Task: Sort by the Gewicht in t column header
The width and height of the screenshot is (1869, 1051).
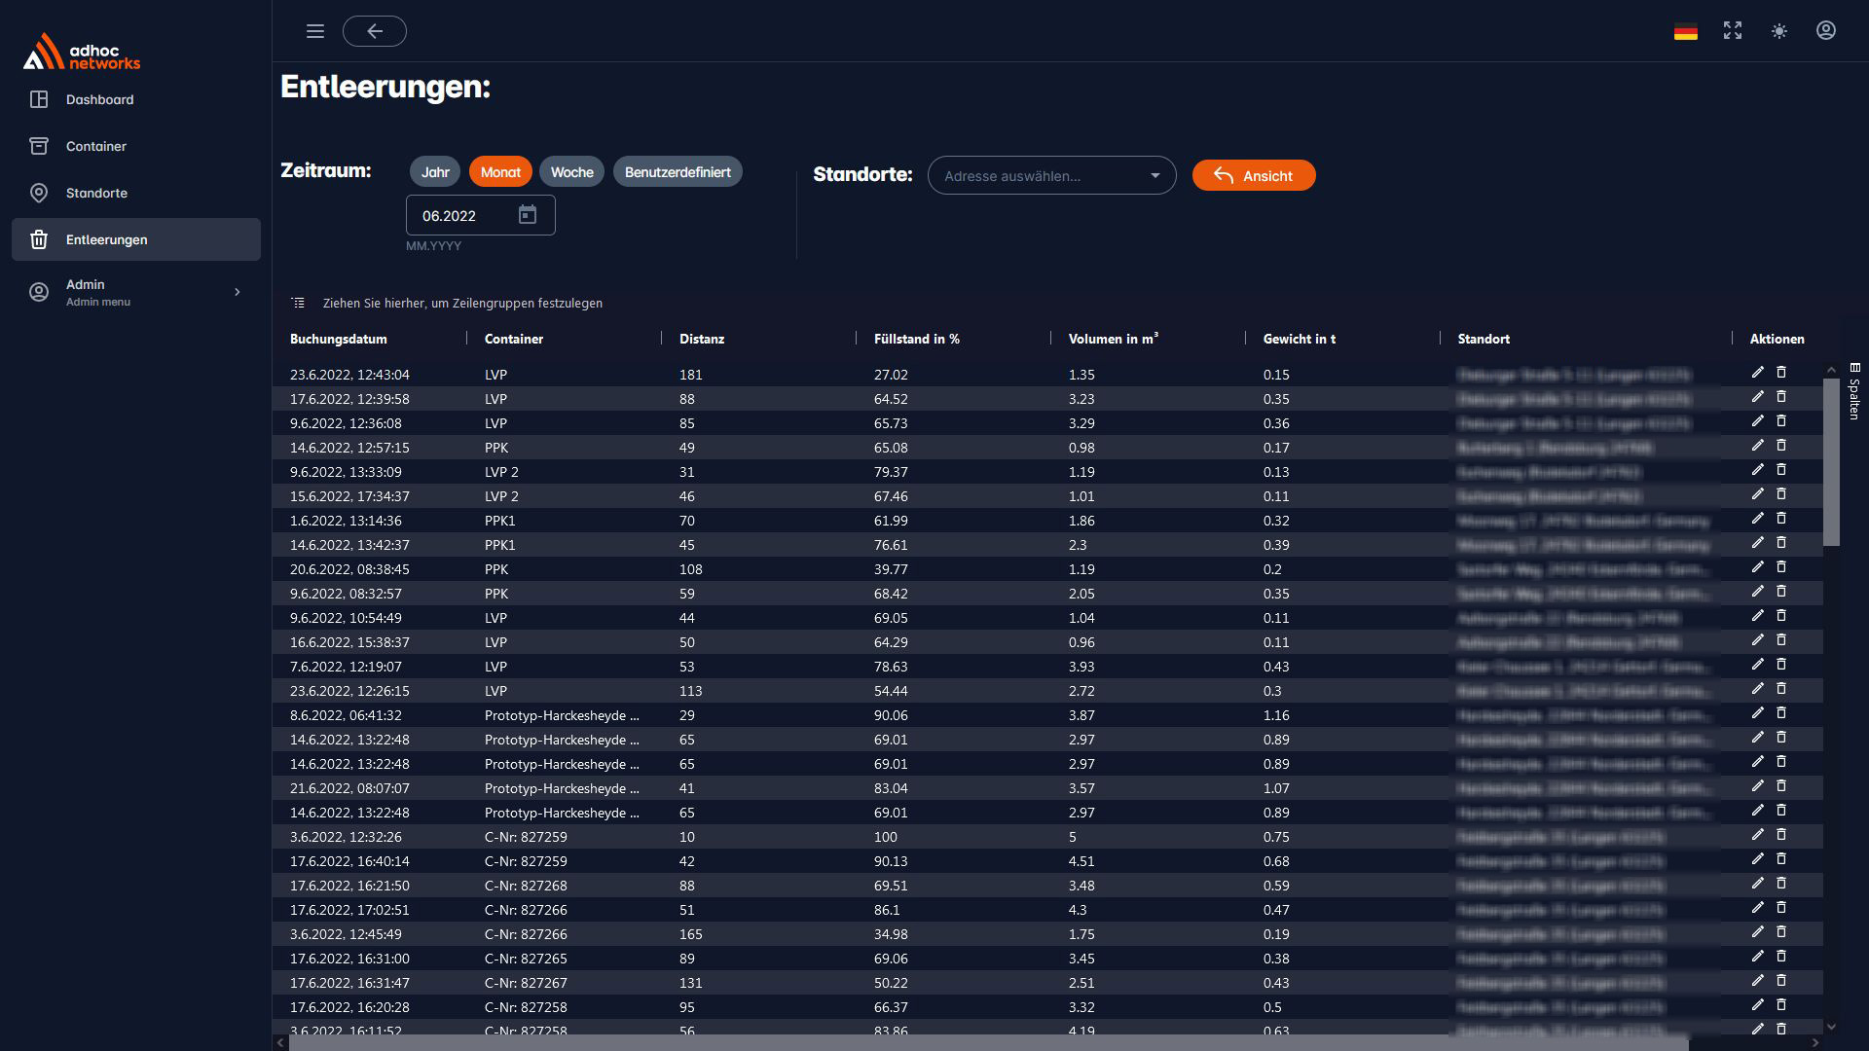Action: pyautogui.click(x=1300, y=339)
